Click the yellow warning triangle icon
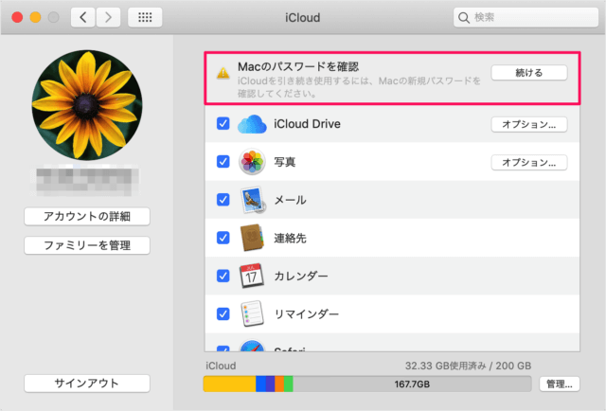This screenshot has height=411, width=606. pyautogui.click(x=223, y=73)
